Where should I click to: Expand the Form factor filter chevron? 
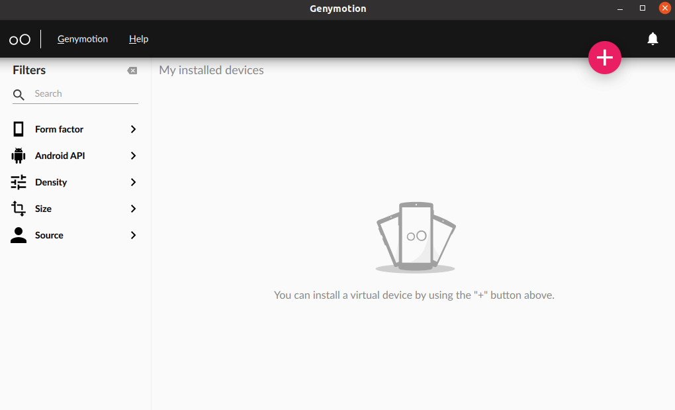133,129
